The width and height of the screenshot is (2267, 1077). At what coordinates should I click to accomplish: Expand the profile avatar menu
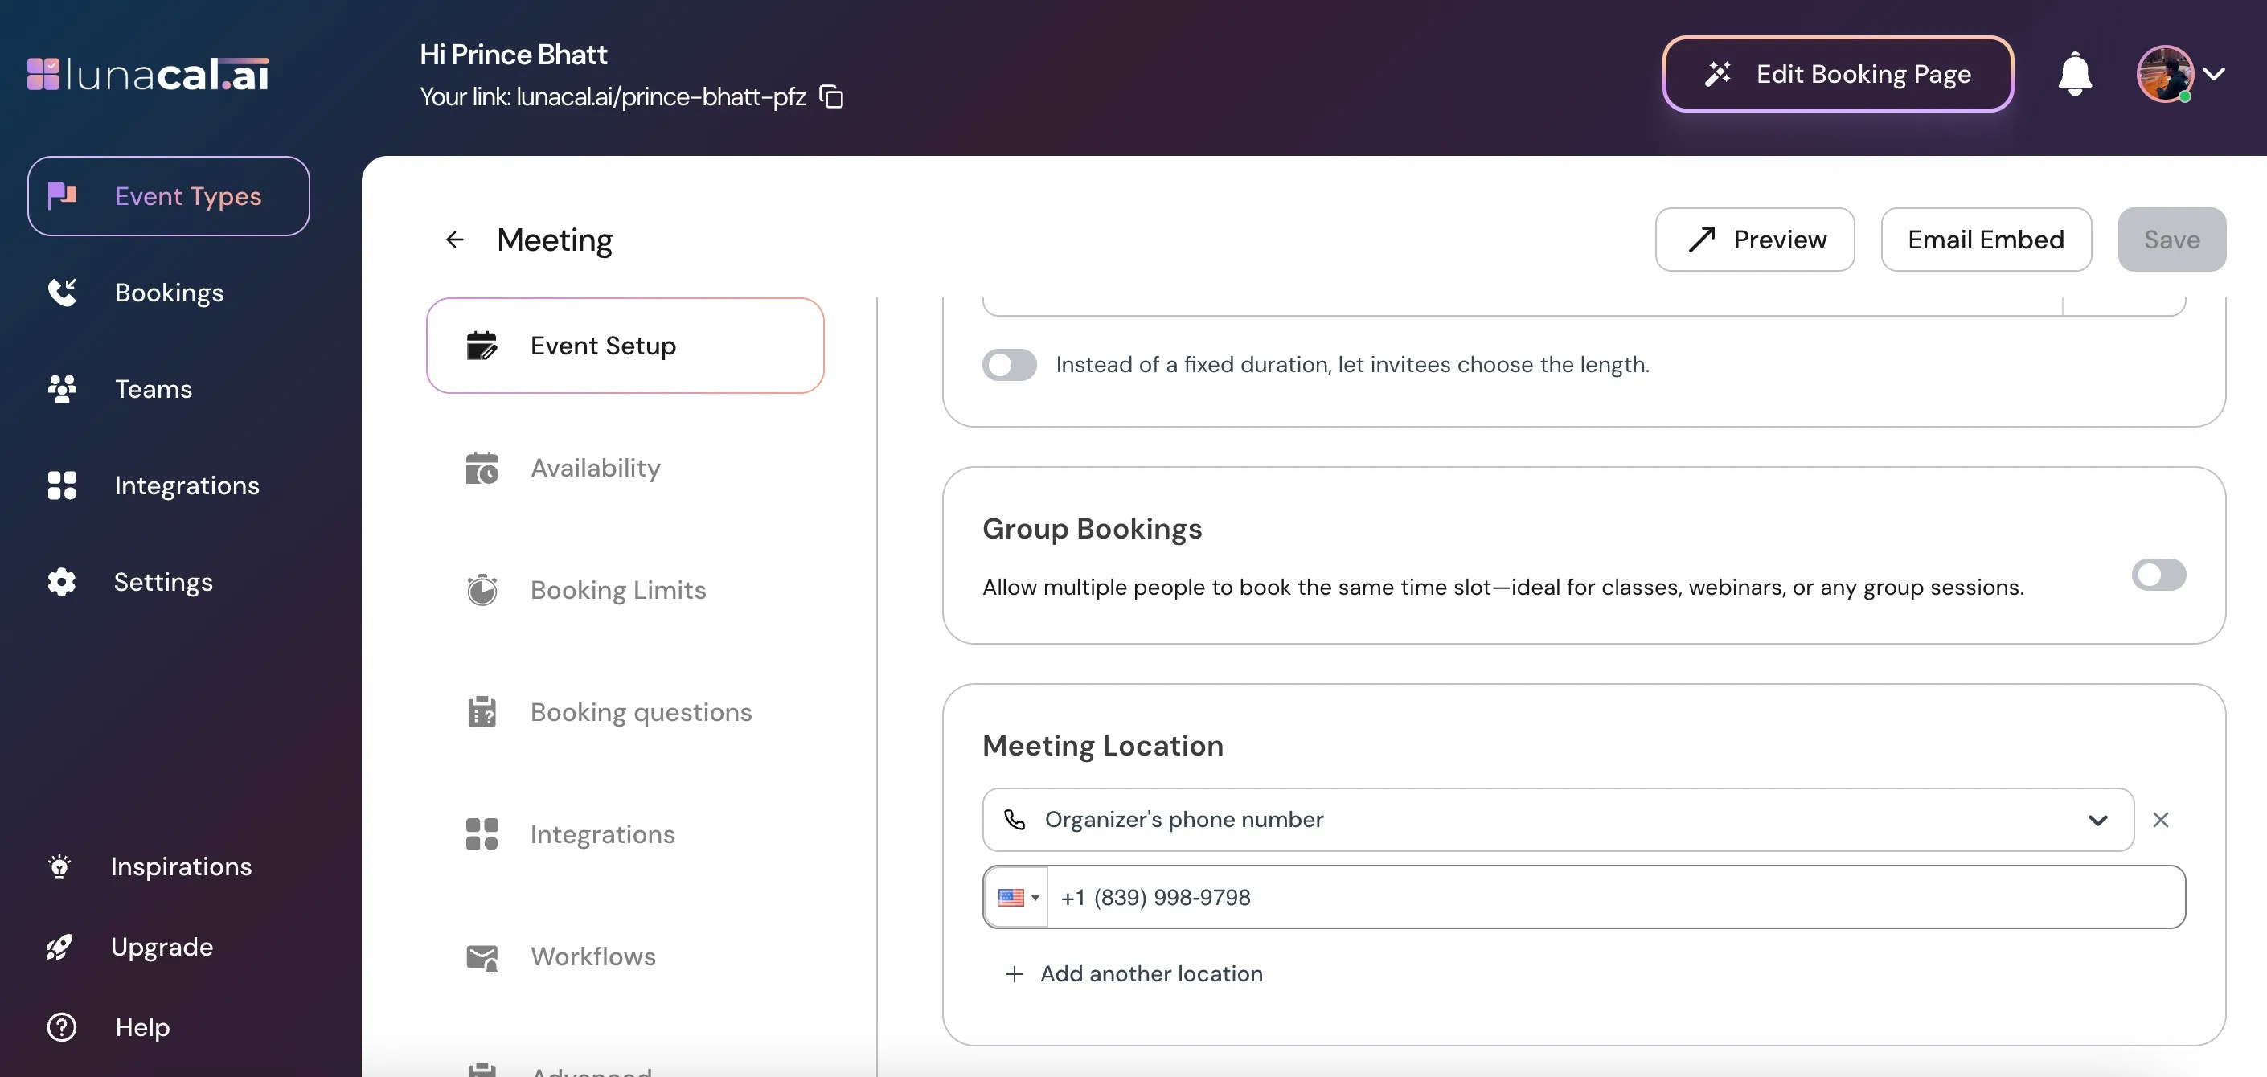[2181, 74]
